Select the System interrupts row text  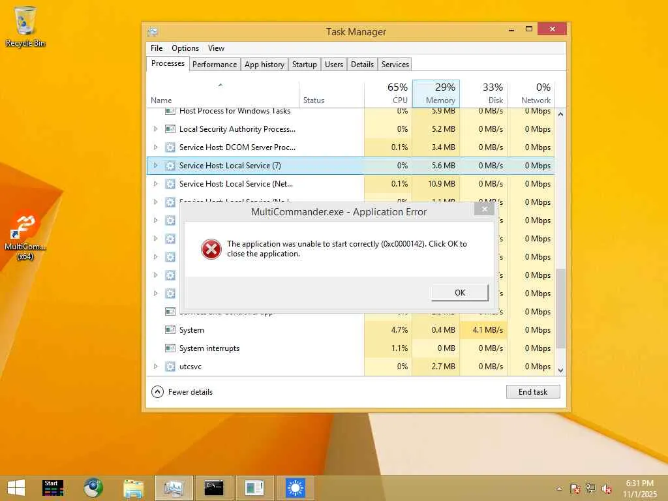point(209,348)
